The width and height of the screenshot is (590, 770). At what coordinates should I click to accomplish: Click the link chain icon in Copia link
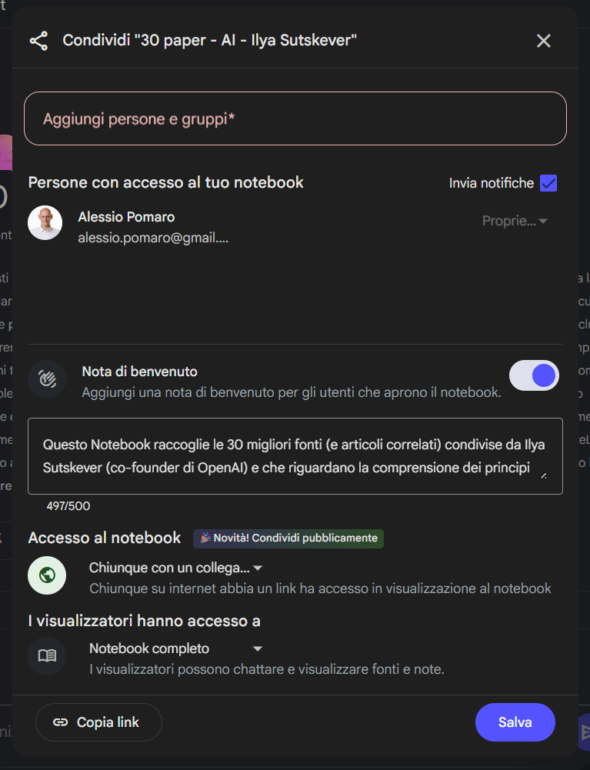[61, 722]
